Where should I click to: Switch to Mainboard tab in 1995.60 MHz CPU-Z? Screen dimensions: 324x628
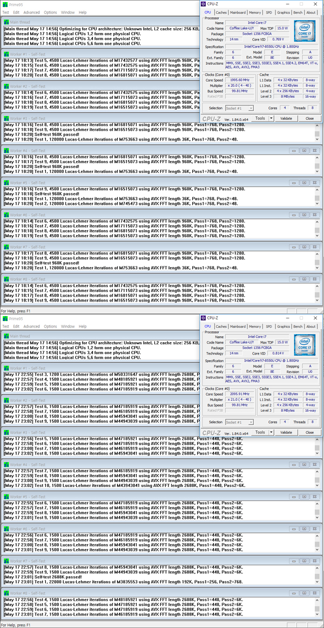pyautogui.click(x=238, y=12)
